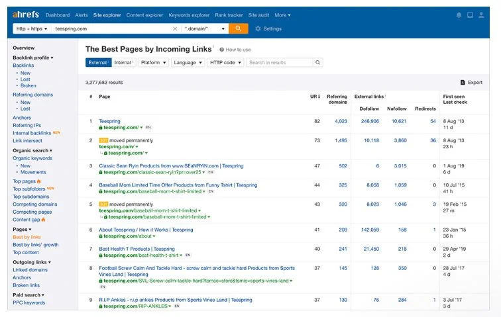Click the orange search magnifier button

(x=239, y=28)
